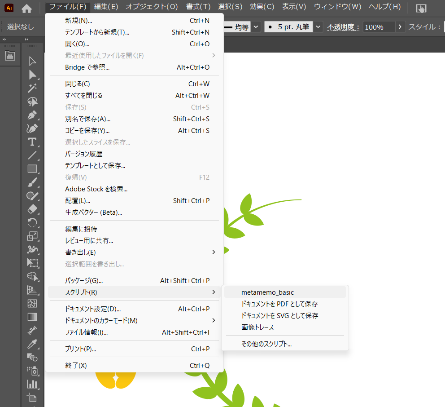Choose the Symbol Sprayer tool
Image resolution: width=445 pixels, height=407 pixels.
[32, 371]
